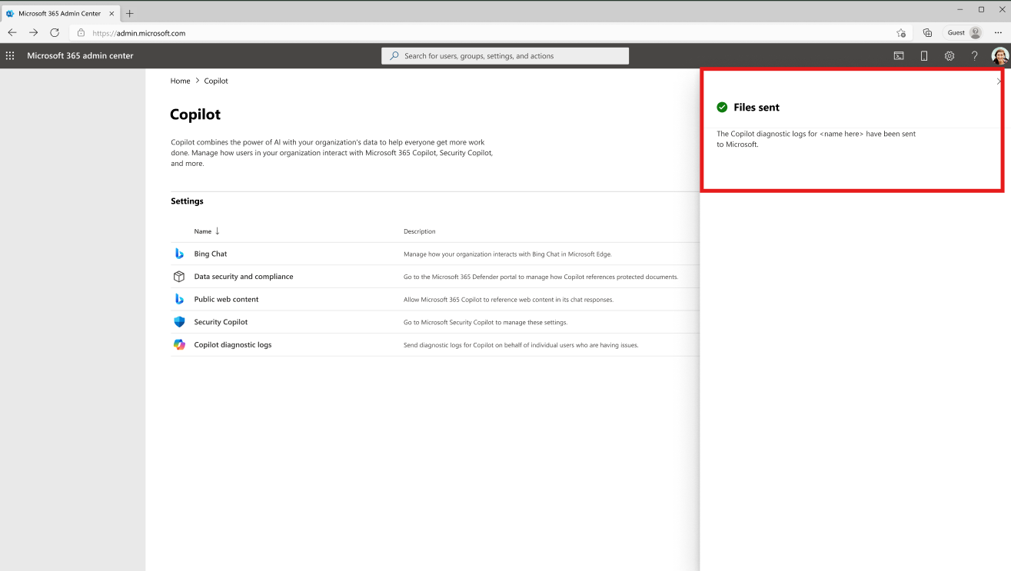Open the Help question mark icon
This screenshot has width=1011, height=571.
tap(974, 55)
